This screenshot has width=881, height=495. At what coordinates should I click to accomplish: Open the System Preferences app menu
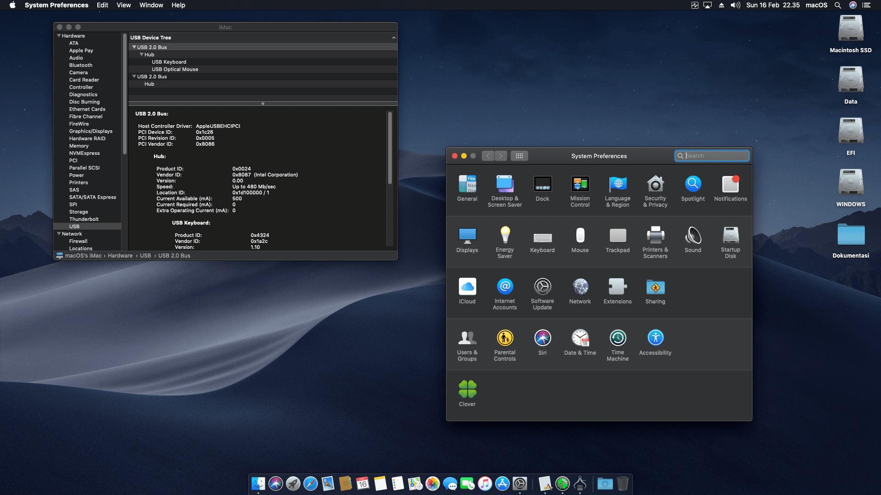tap(56, 5)
